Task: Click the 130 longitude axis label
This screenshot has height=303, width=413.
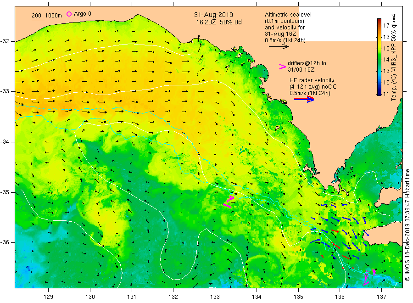Action: click(x=90, y=297)
